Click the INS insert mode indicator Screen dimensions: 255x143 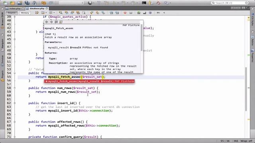pyautogui.click(x=236, y=141)
